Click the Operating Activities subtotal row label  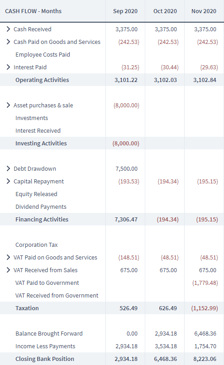pos(42,80)
